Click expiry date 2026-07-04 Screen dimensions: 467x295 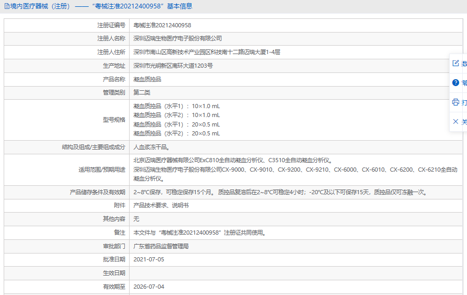148,287
